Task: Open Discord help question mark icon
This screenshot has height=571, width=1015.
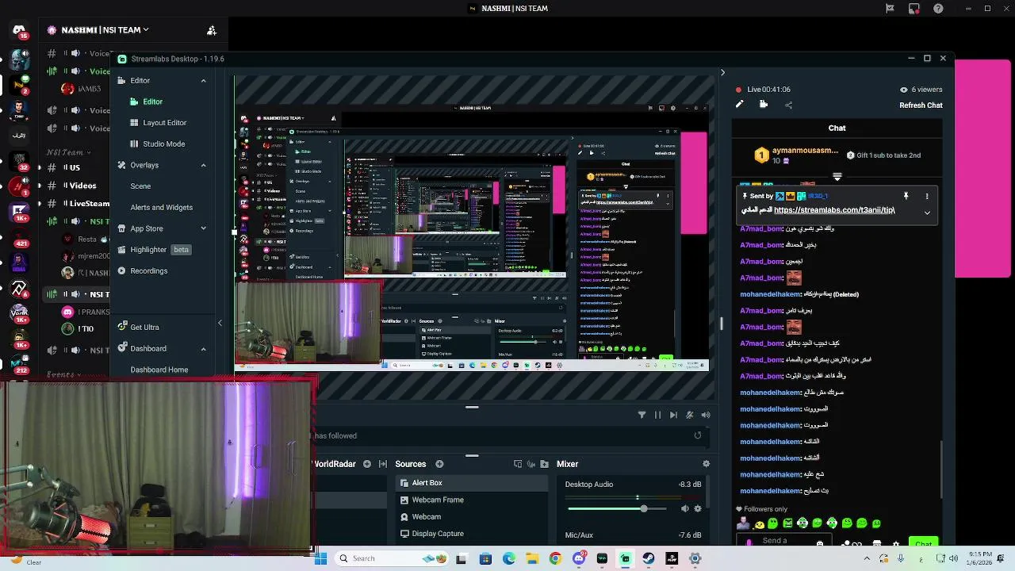Action: pos(939,9)
